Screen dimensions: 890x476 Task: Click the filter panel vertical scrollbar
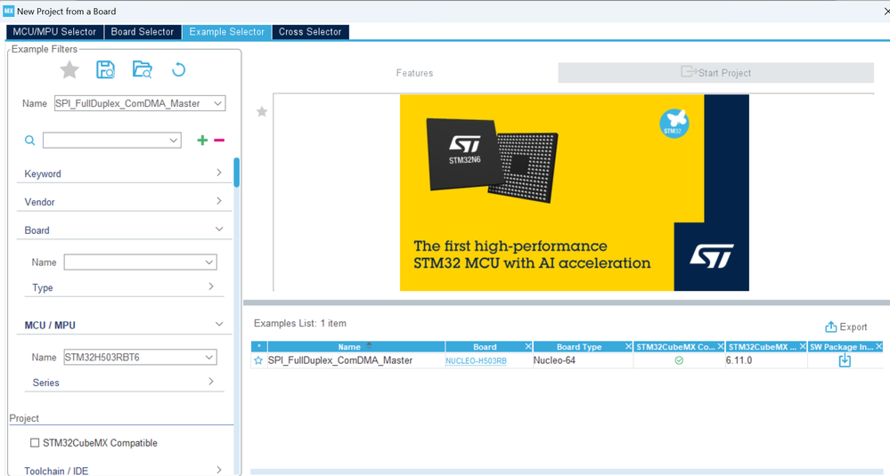pyautogui.click(x=237, y=173)
